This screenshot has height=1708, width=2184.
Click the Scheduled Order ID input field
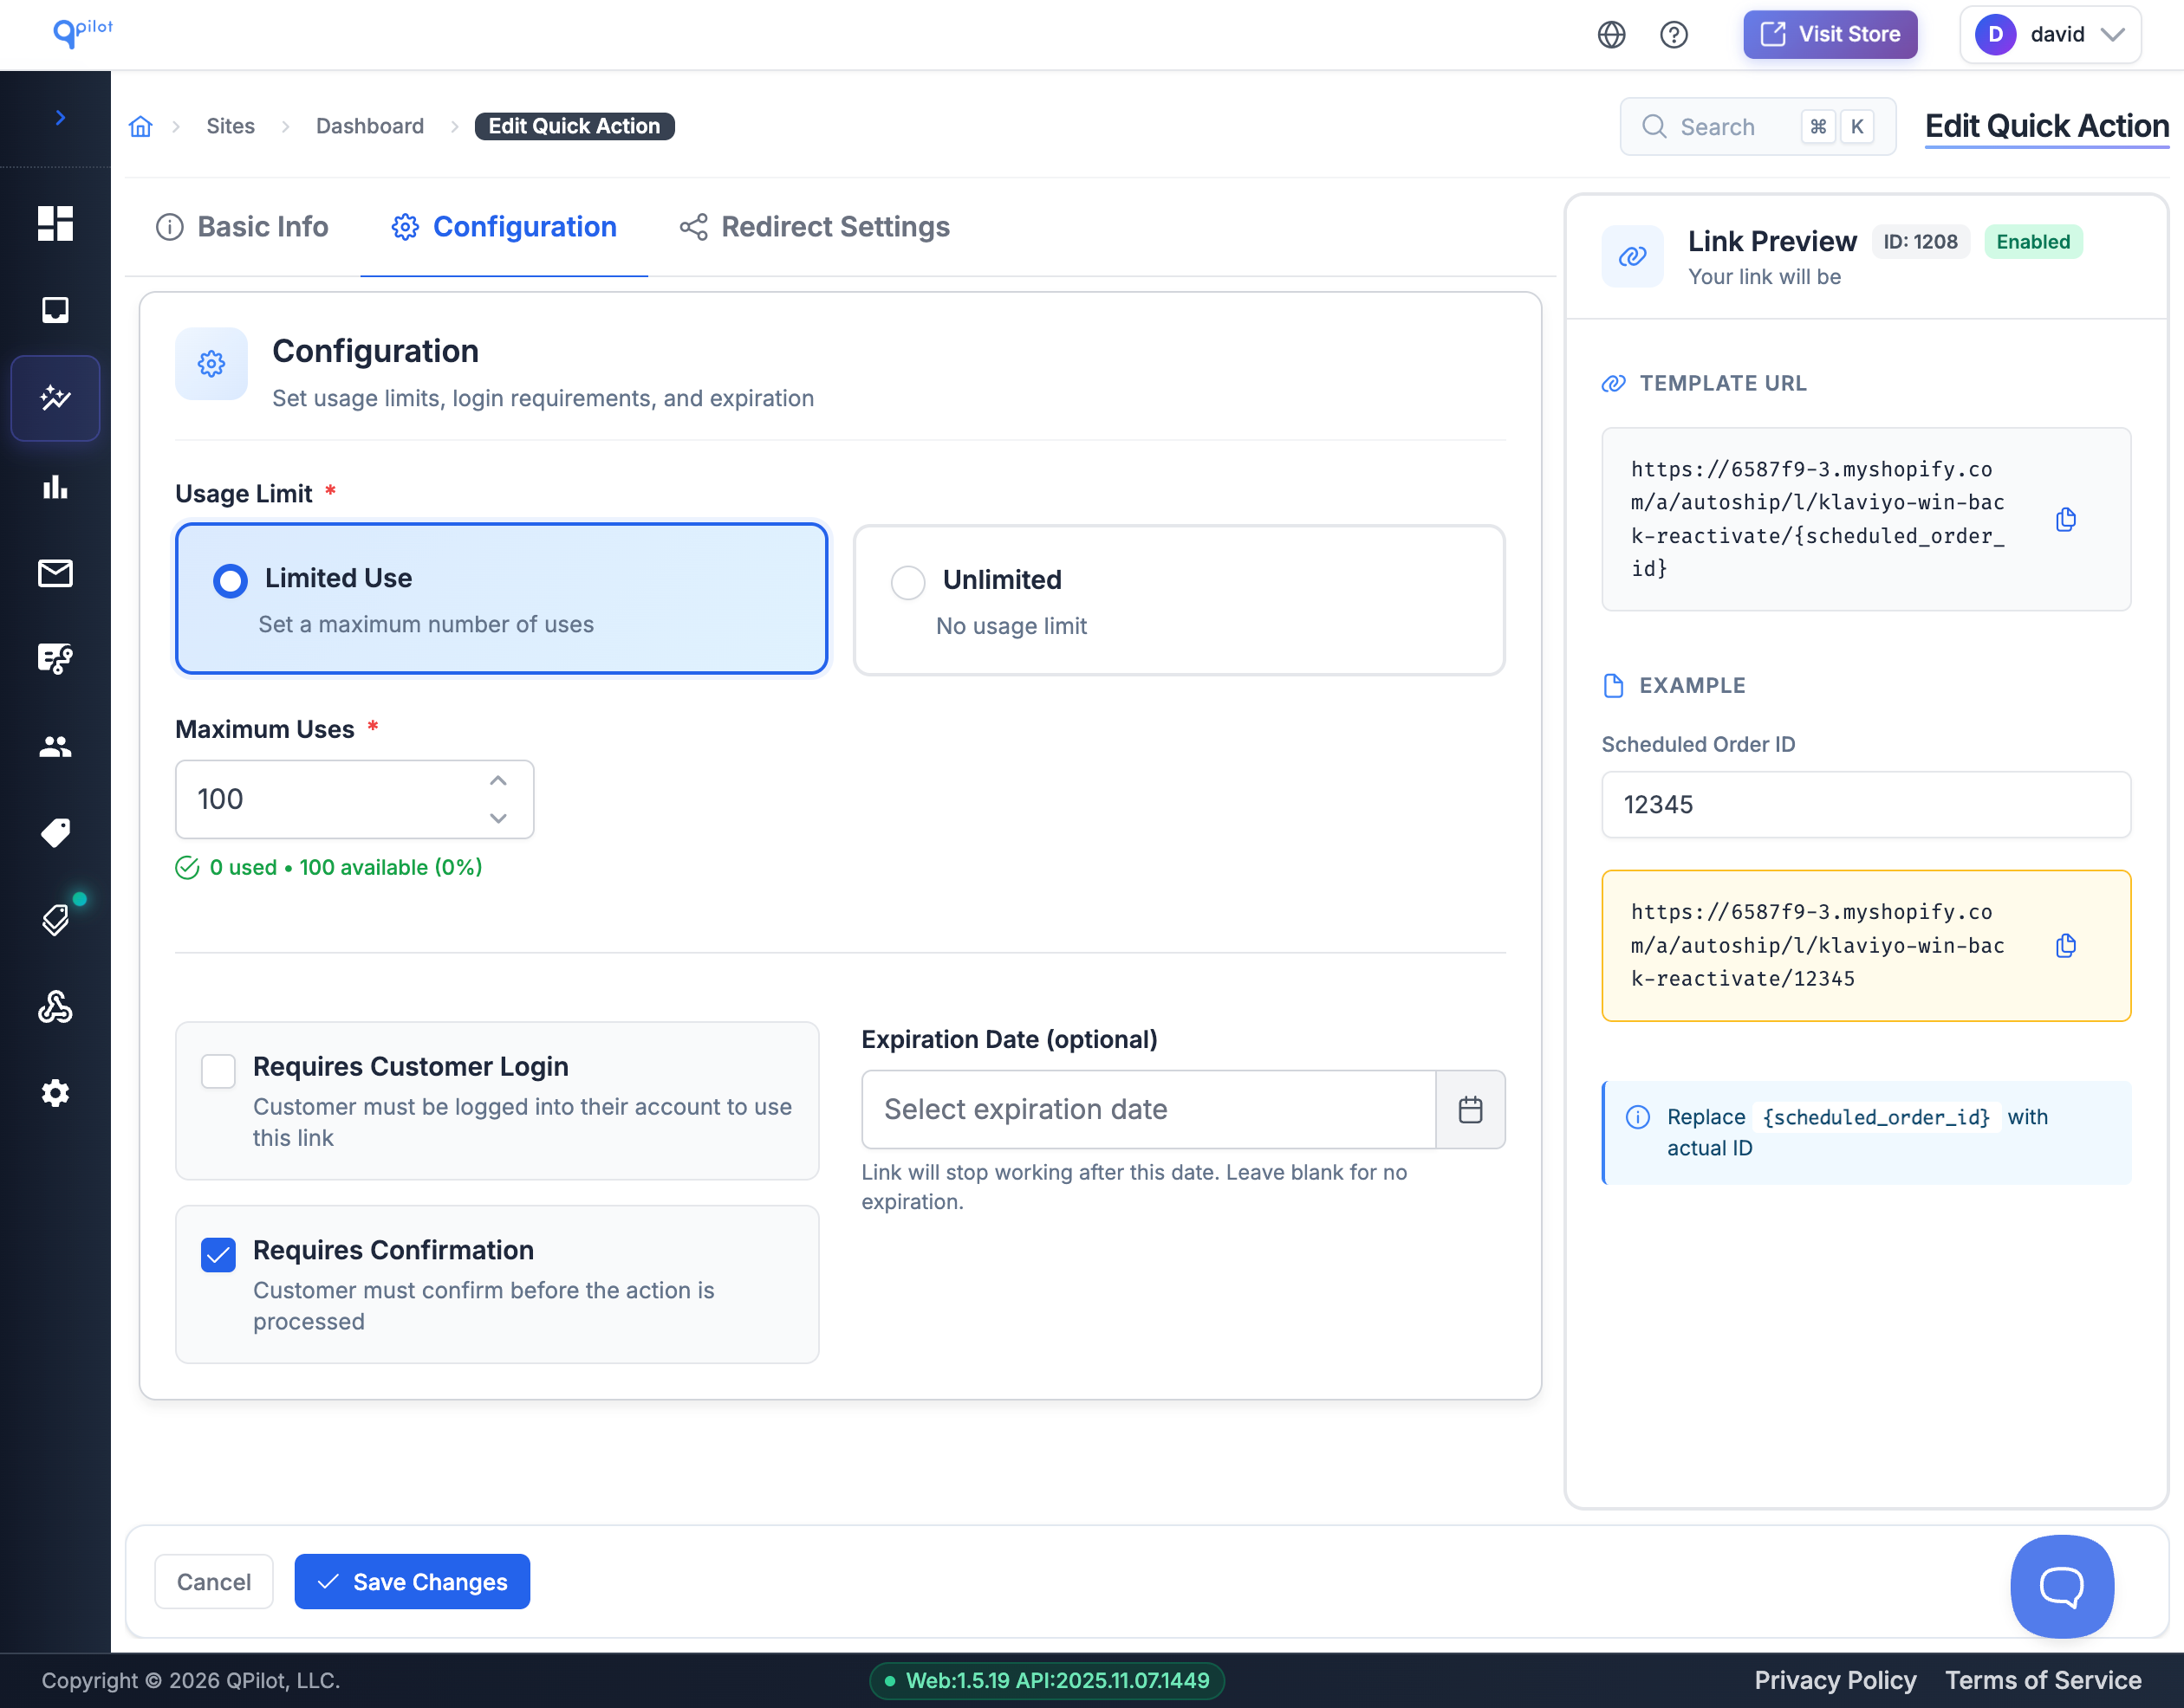(1865, 804)
